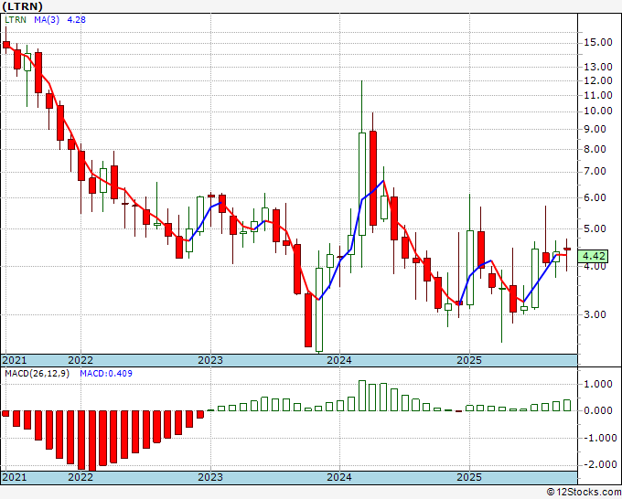Click 2023 on the MACD panel timeline
The height and width of the screenshot is (499, 622).
[210, 477]
